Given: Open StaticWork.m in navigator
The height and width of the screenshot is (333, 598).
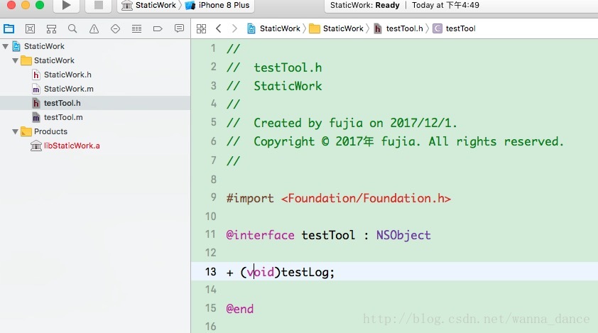Looking at the screenshot, I should pos(95,89).
